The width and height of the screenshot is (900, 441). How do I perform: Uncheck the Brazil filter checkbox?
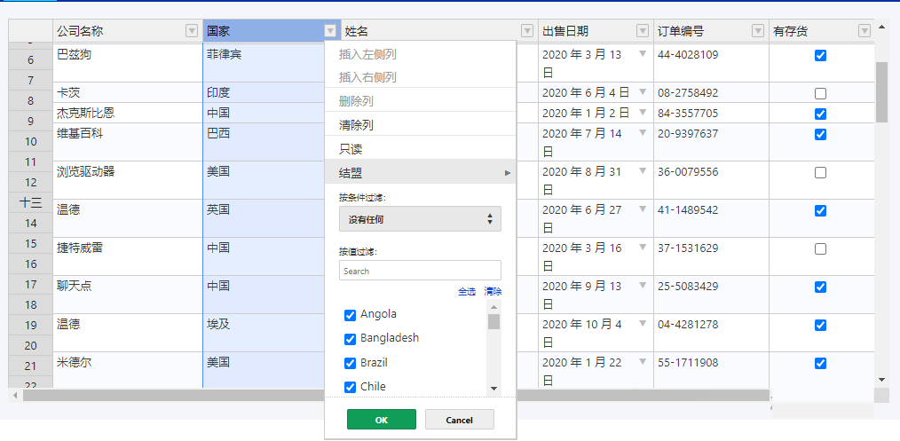click(350, 363)
